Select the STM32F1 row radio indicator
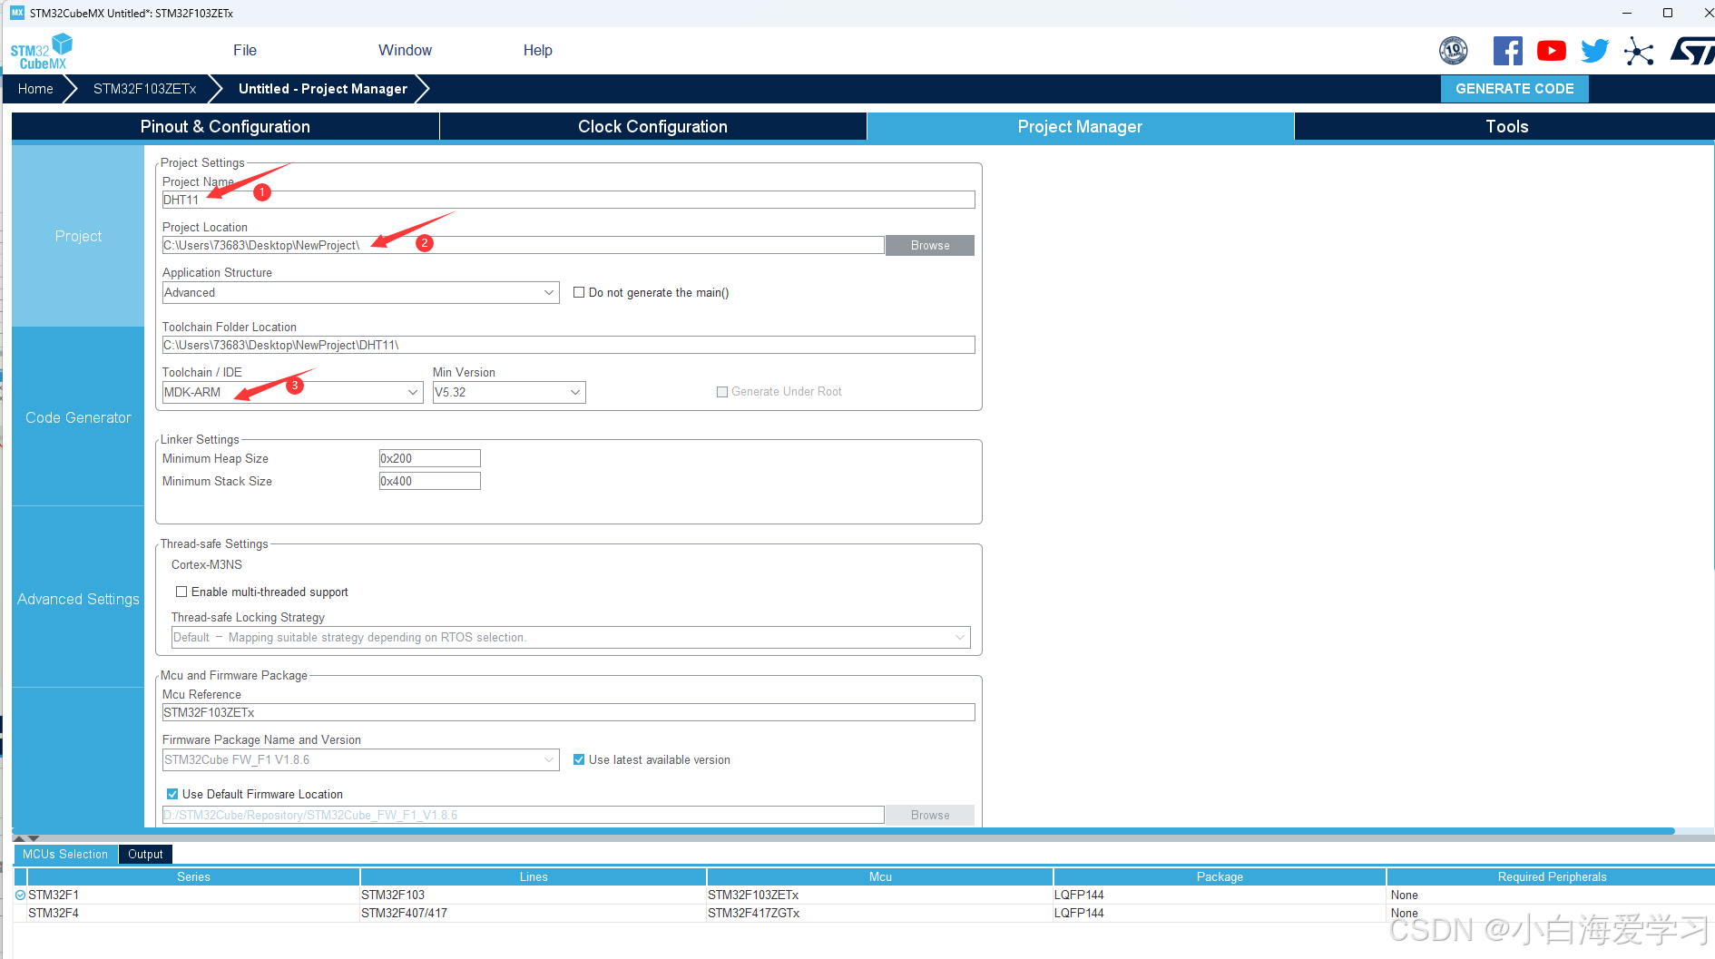The height and width of the screenshot is (959, 1715). (x=20, y=895)
